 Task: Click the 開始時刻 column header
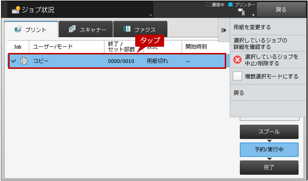(196, 47)
